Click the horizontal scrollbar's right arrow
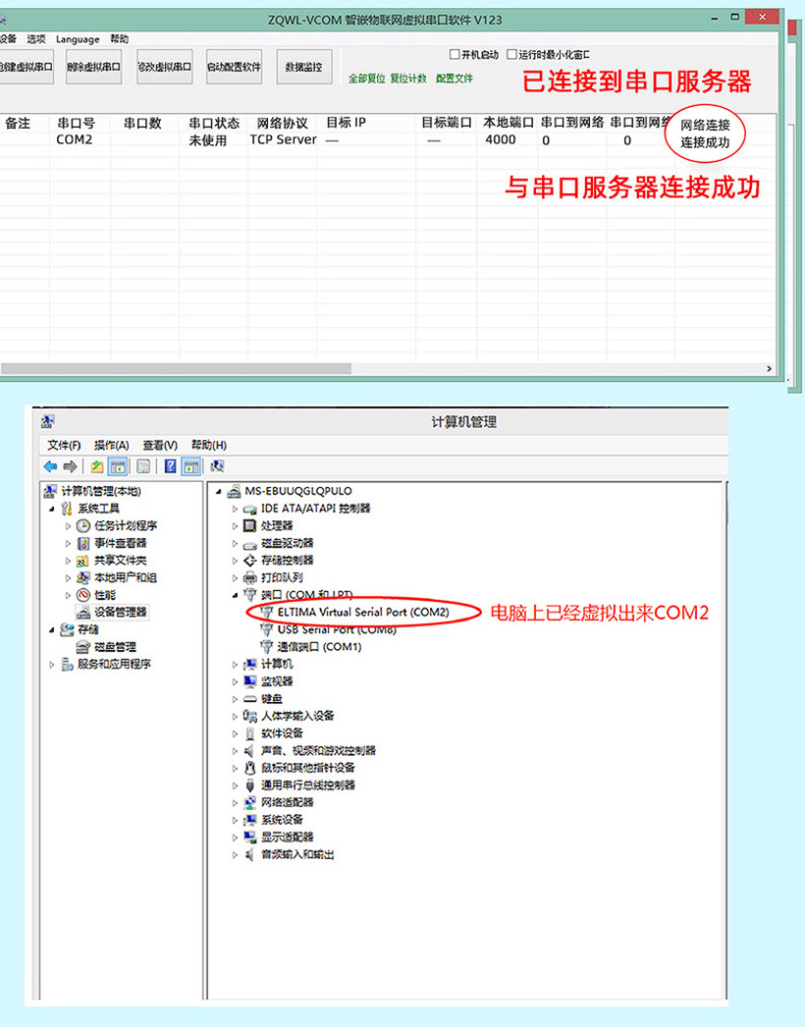This screenshot has width=805, height=1027. (769, 368)
